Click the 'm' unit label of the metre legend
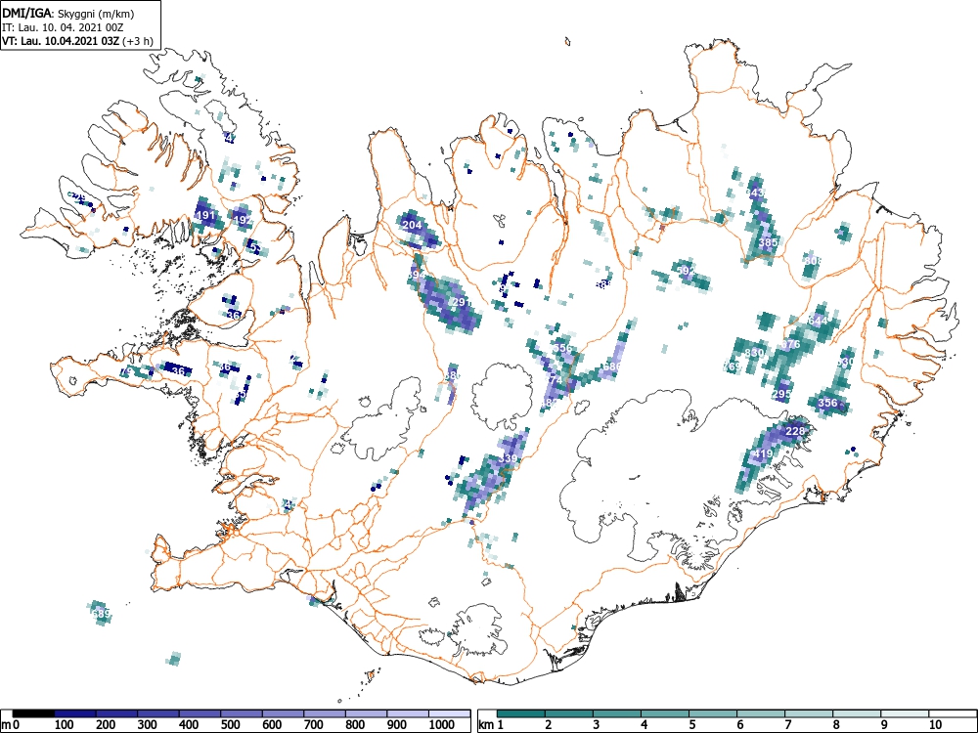978x733 pixels. click(x=6, y=725)
